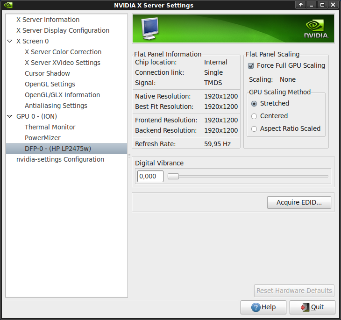This screenshot has height=320, width=341.
Task: Open X Server Information page
Action: point(48,20)
